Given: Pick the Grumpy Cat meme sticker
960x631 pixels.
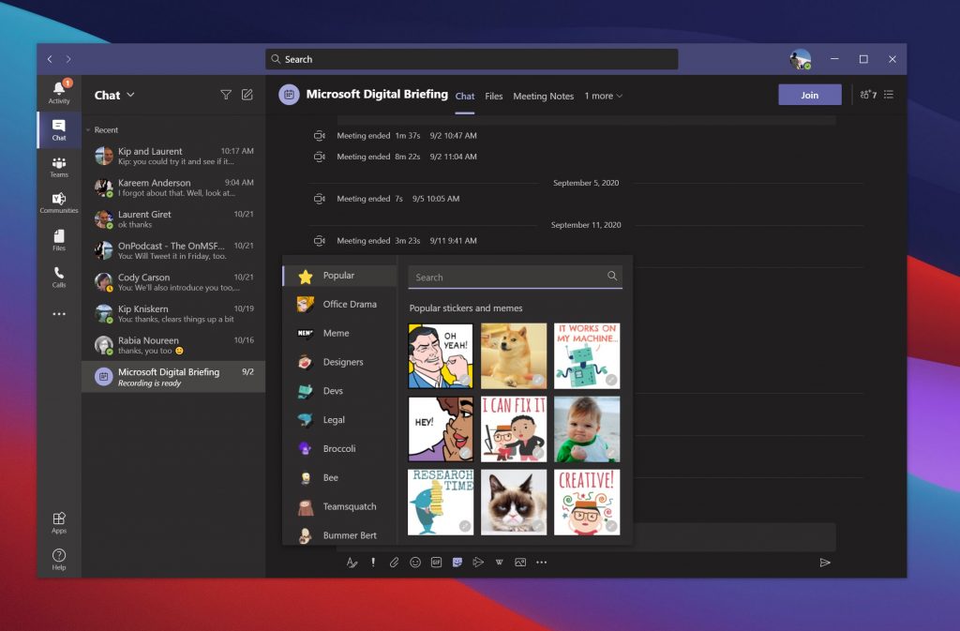Looking at the screenshot, I should click(514, 503).
